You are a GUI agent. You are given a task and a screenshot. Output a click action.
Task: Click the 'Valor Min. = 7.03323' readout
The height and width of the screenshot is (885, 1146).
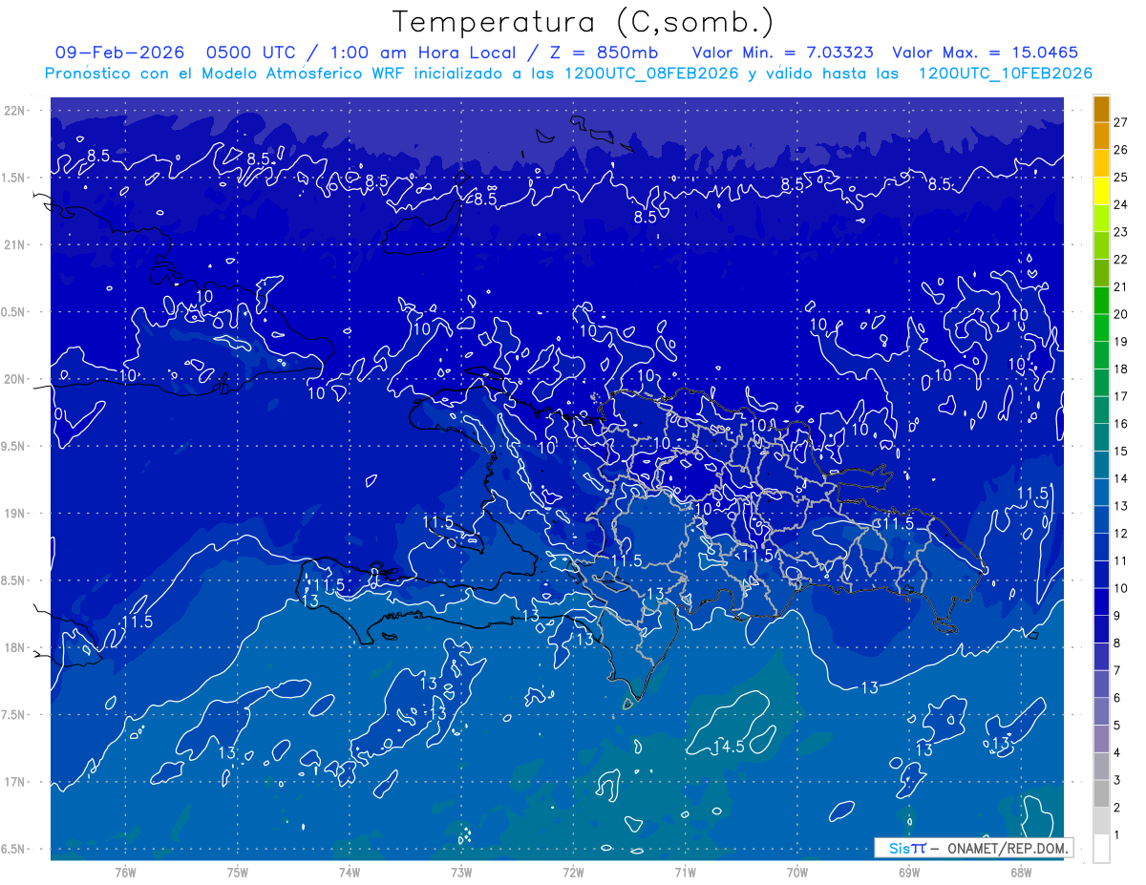point(782,53)
